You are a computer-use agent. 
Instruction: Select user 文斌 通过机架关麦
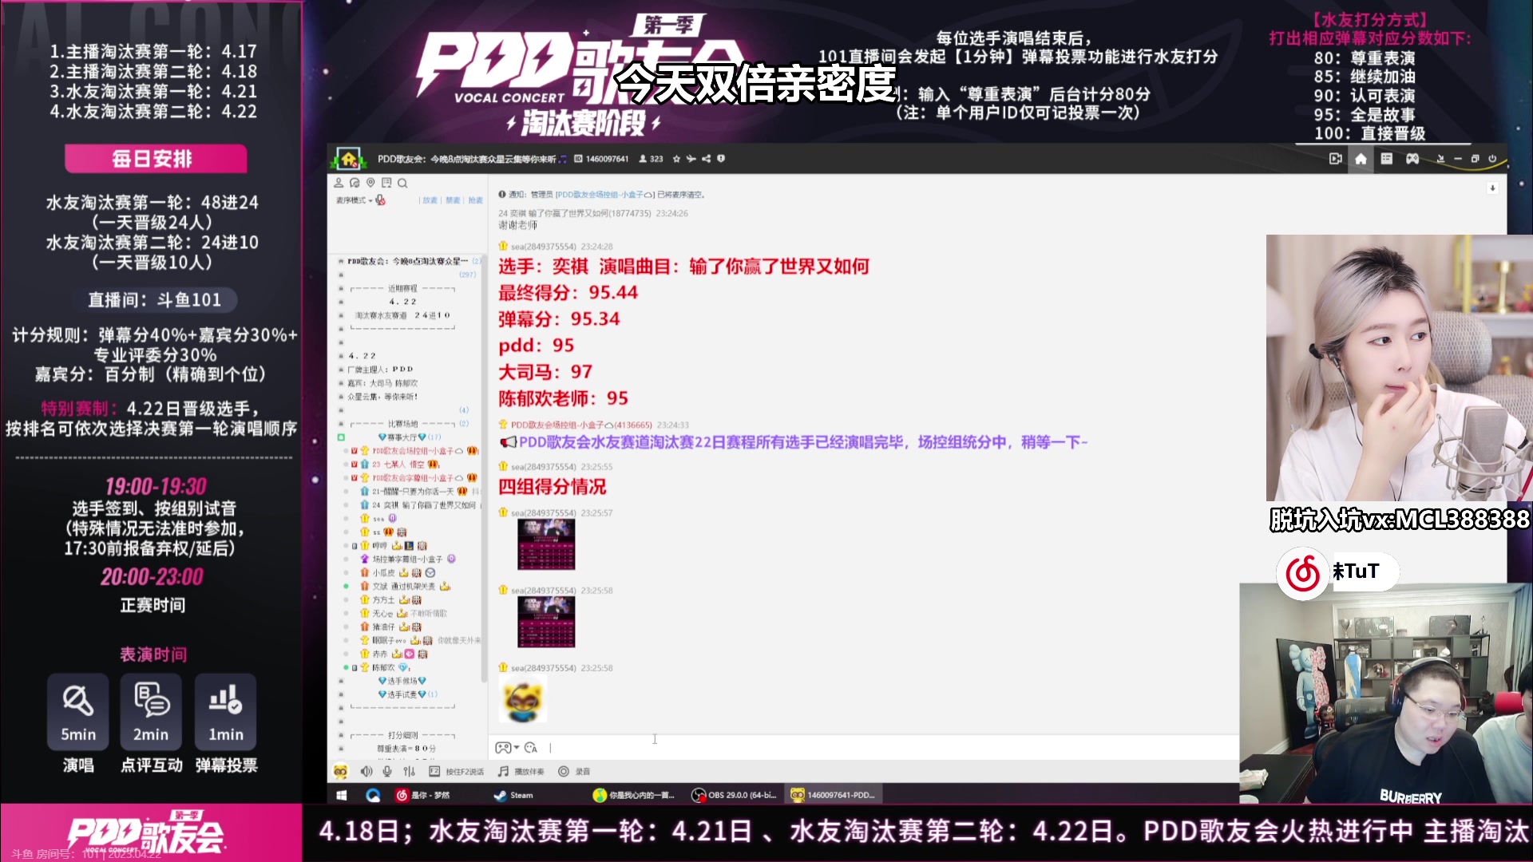pos(406,586)
